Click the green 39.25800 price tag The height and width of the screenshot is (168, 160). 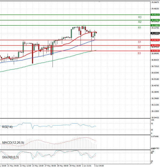coord(155,25)
